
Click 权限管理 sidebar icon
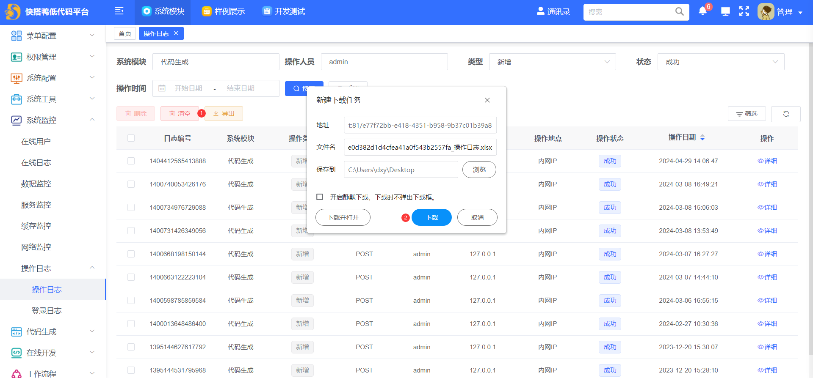17,57
